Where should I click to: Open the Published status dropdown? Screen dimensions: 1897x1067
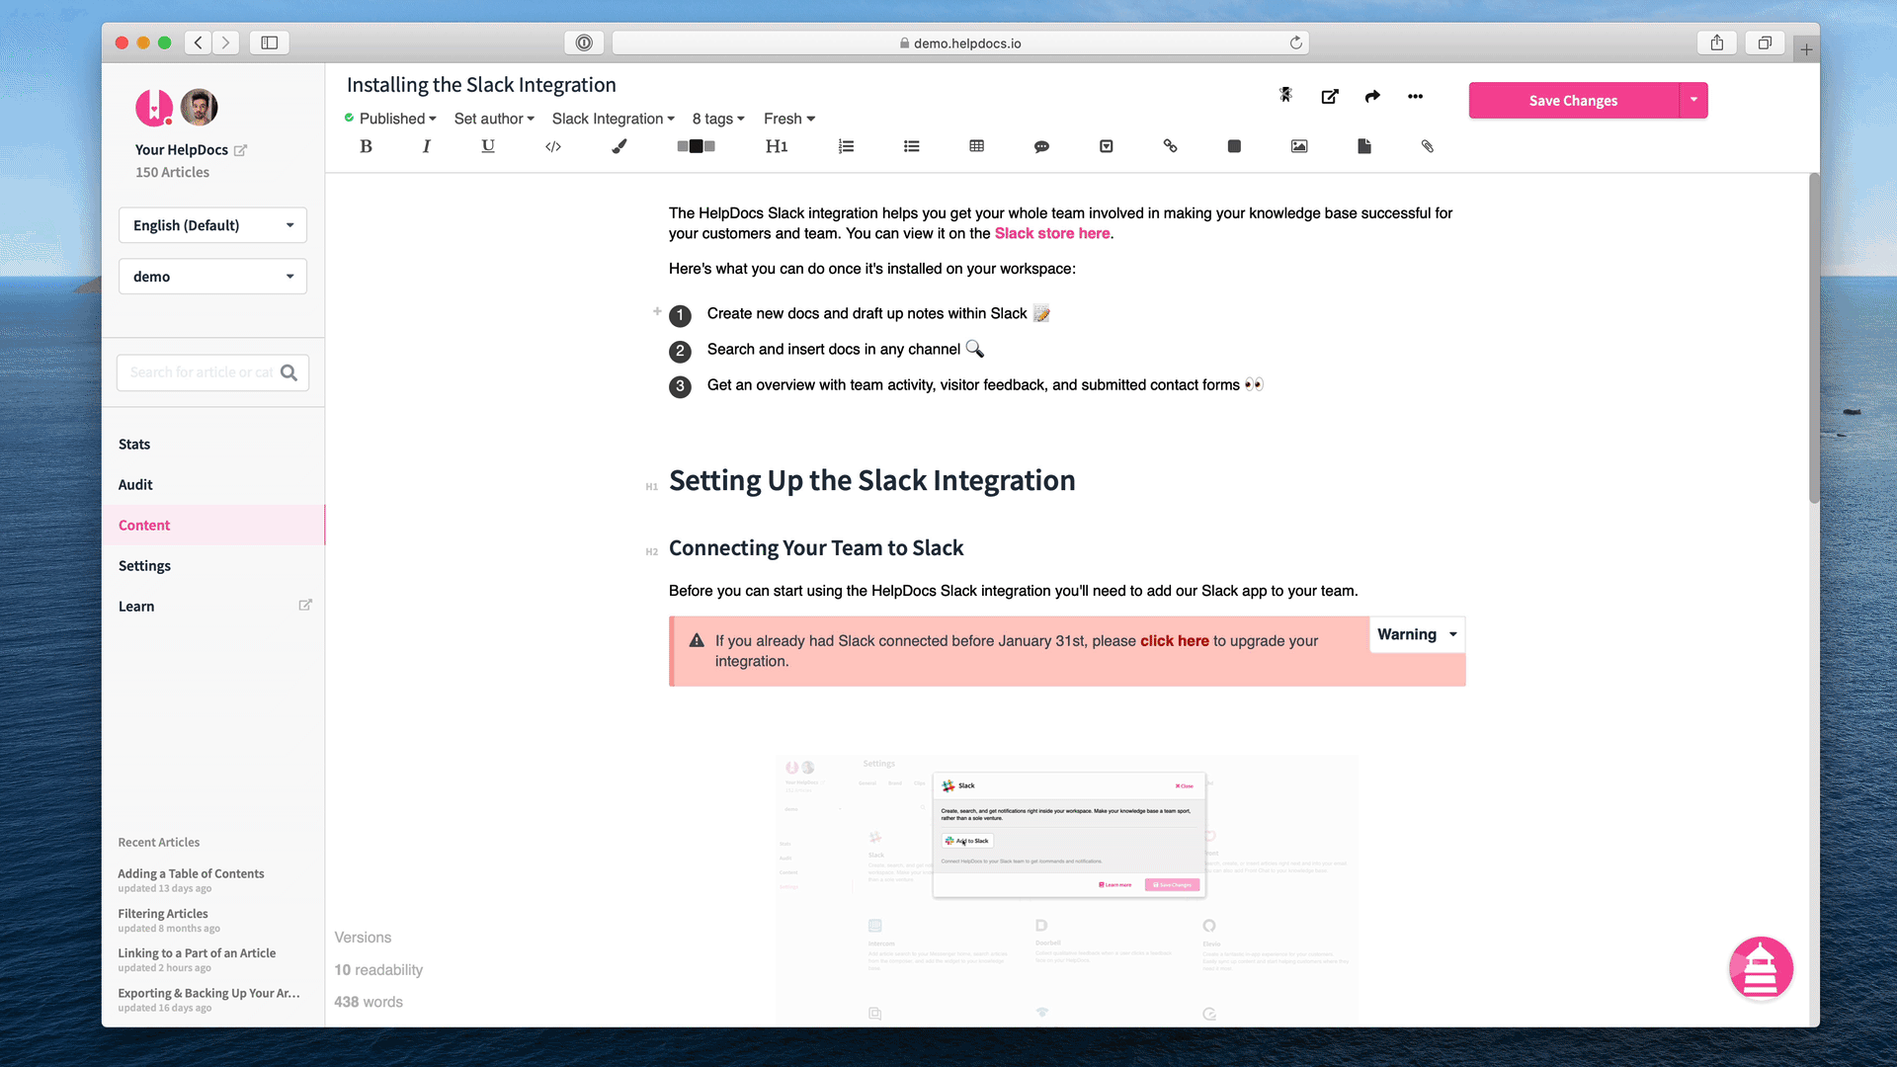390,119
